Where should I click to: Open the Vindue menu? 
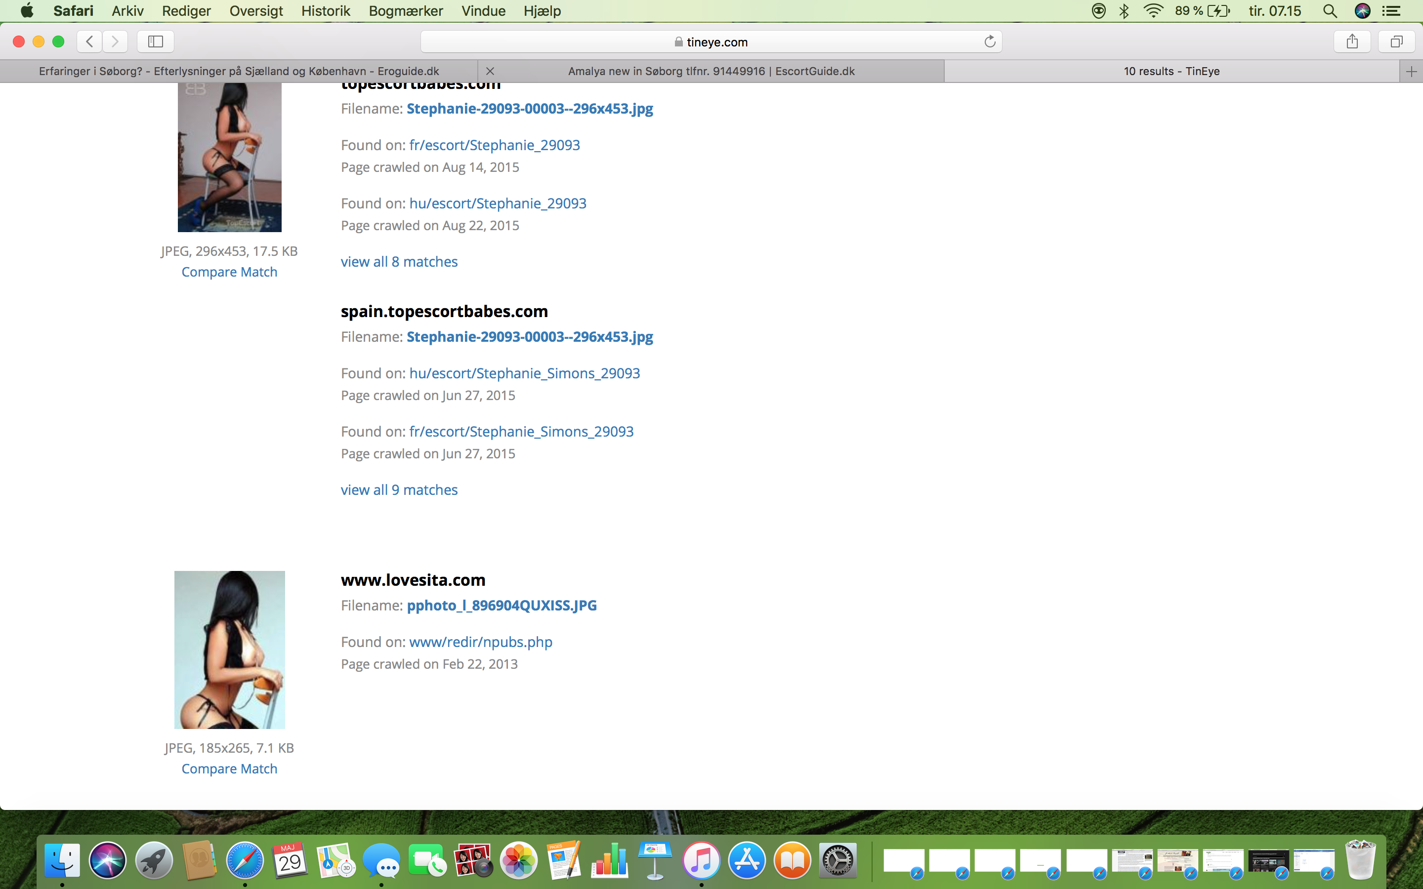483,10
